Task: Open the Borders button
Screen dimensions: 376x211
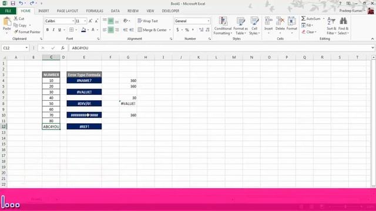Action: click(72, 30)
